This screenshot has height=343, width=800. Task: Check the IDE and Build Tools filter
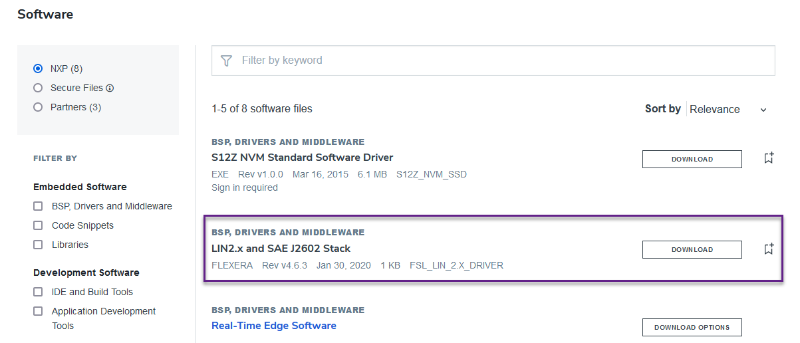38,292
